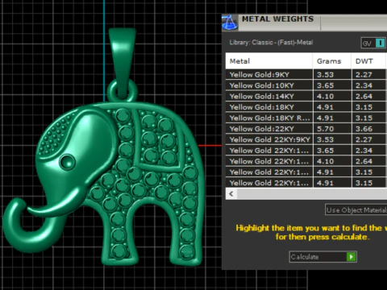387x290 pixels.
Task: Click the Library: Classic - (Fast)-Metal label
Action: click(x=271, y=43)
